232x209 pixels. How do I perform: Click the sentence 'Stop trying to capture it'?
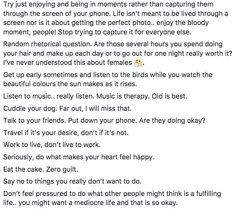[x=125, y=32]
